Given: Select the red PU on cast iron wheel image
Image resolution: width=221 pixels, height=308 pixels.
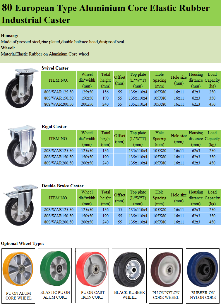Looking at the screenshot, I should (92, 269).
